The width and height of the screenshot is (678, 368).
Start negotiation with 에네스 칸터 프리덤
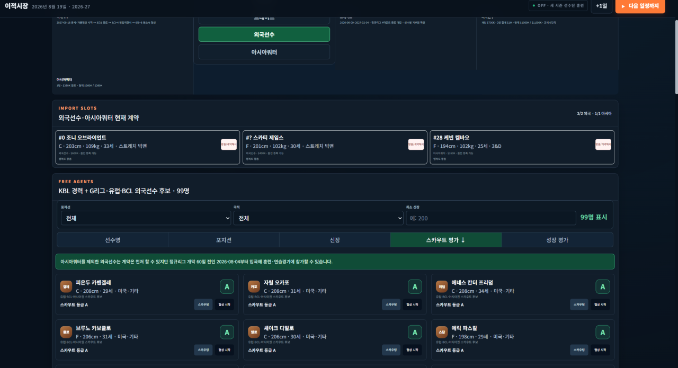600,304
